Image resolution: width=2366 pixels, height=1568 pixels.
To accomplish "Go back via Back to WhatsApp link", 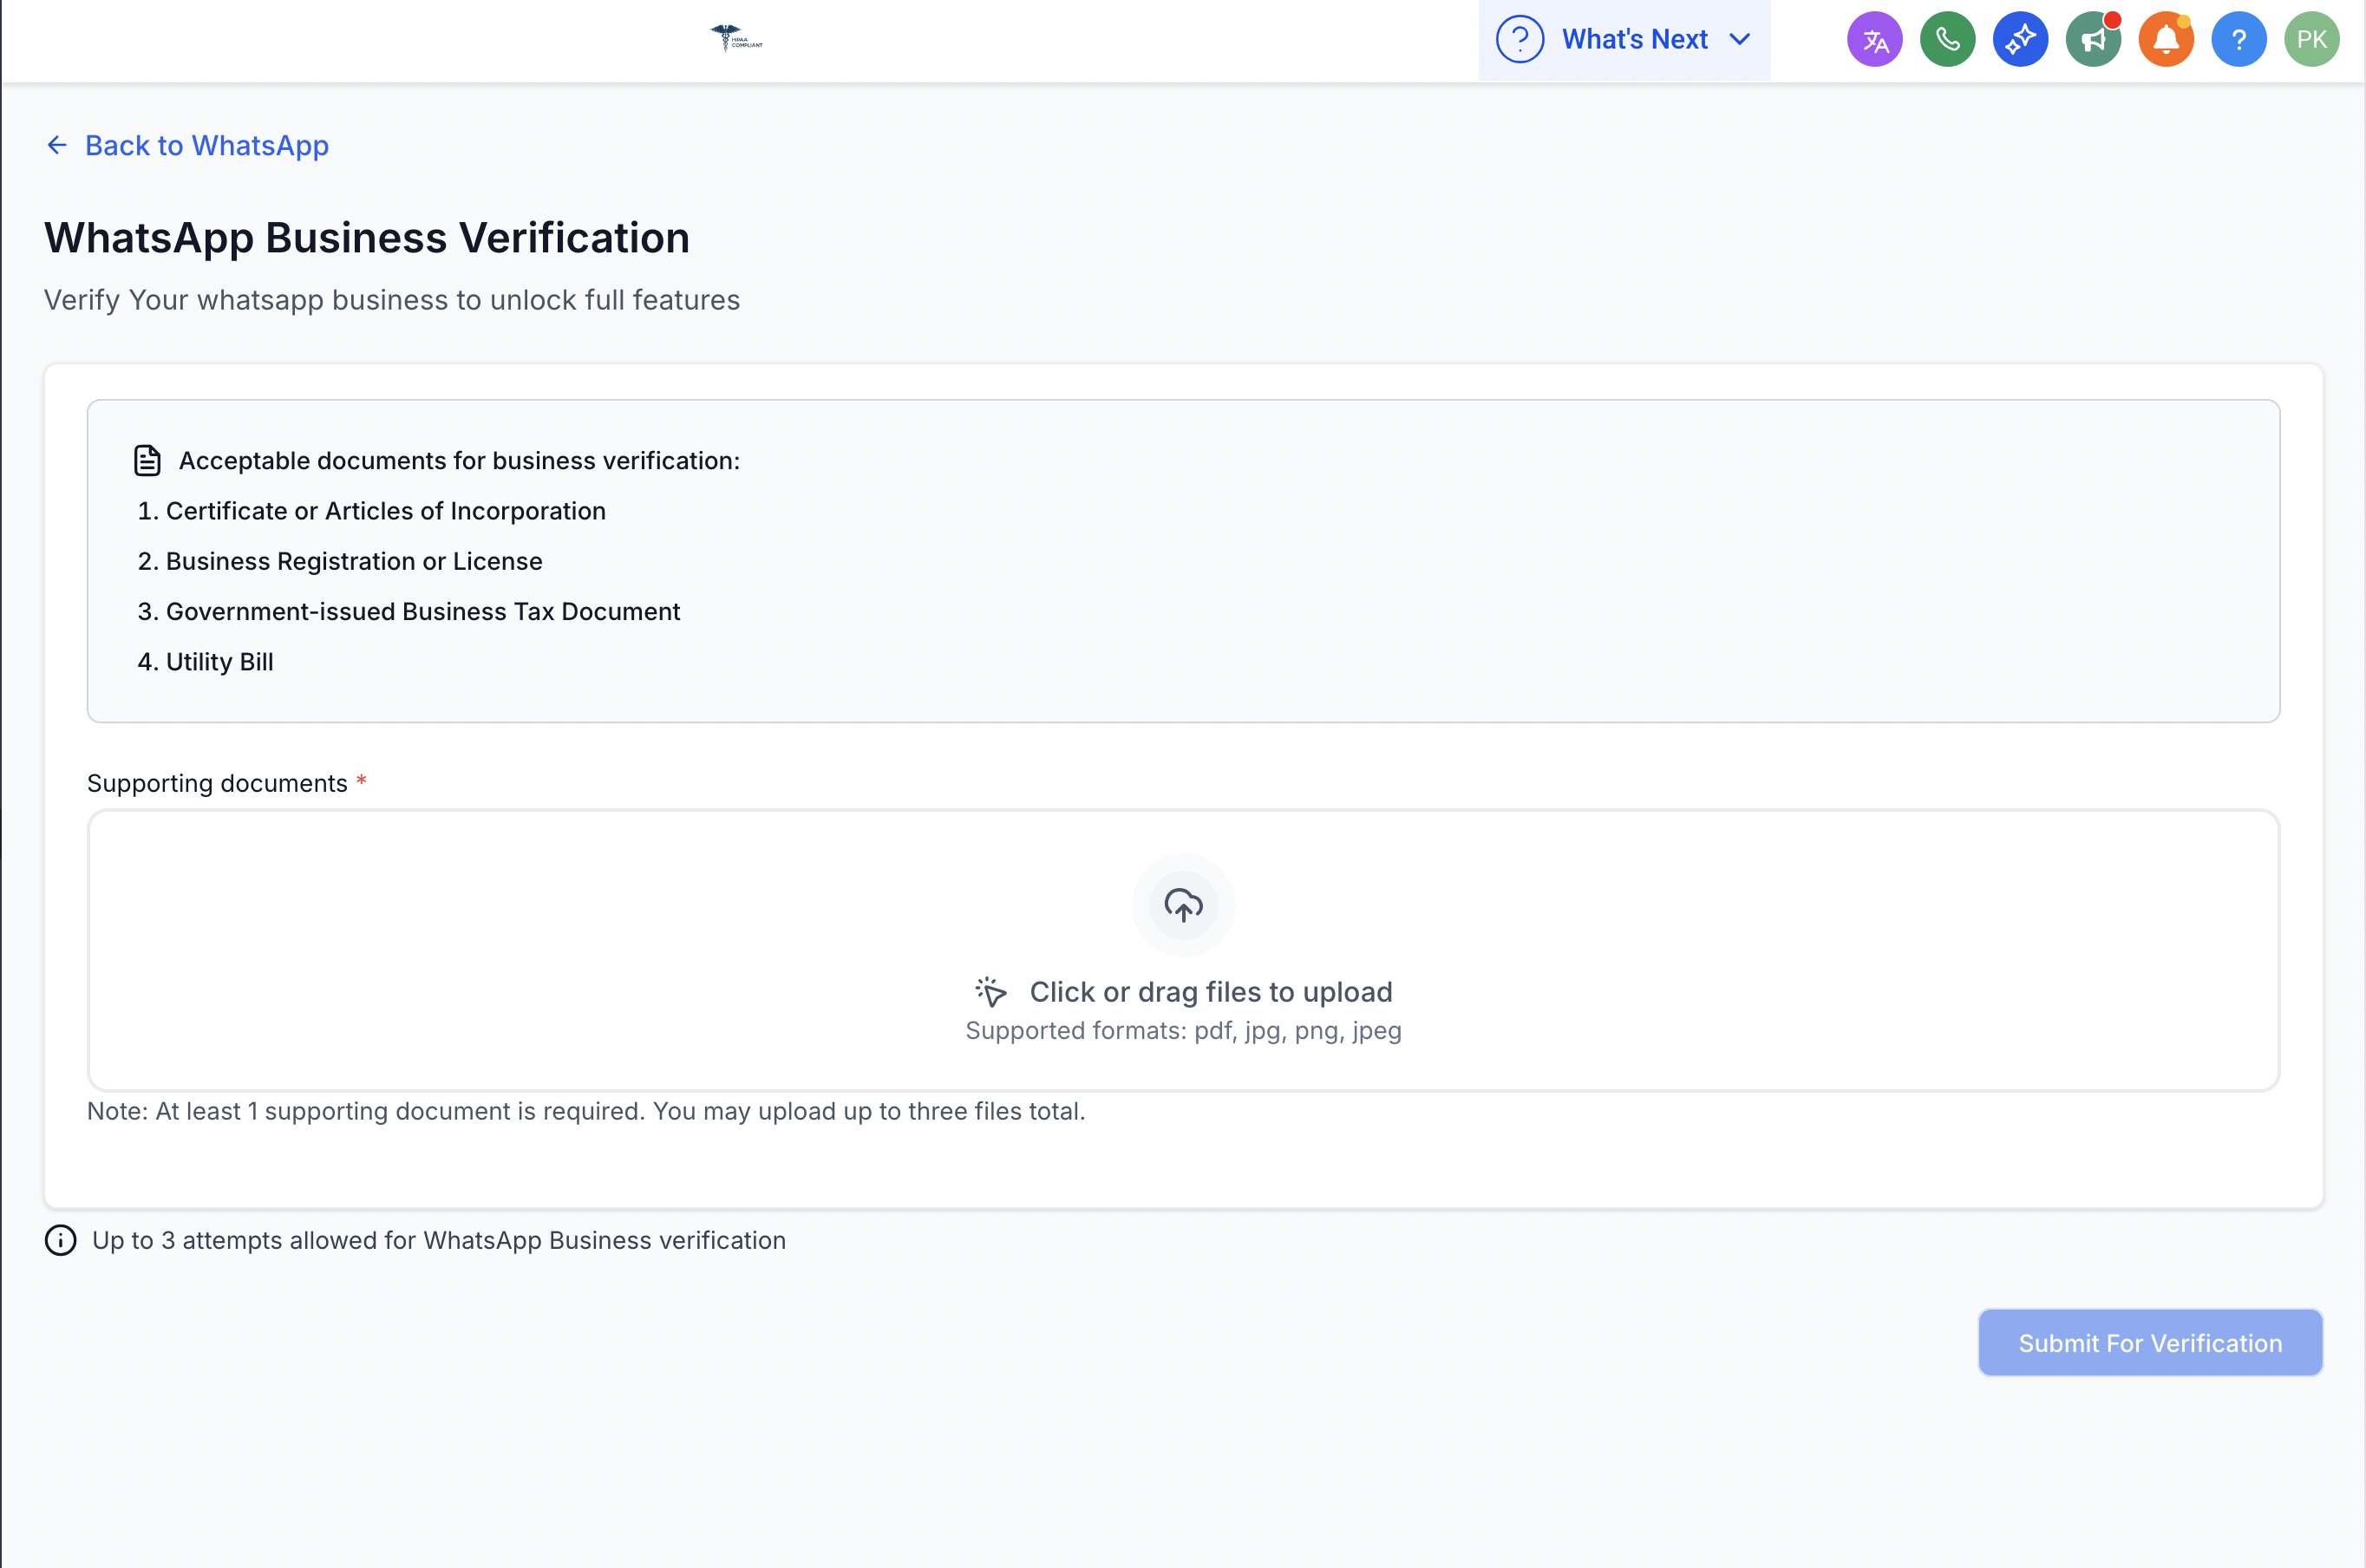I will tap(207, 146).
